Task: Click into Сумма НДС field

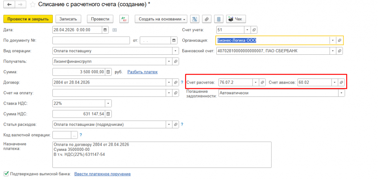Action: (79, 114)
